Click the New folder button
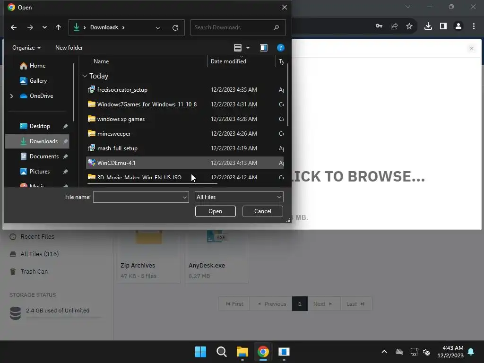The image size is (484, 363). [x=69, y=48]
